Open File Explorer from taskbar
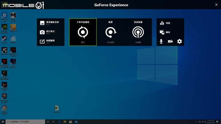The width and height of the screenshot is (221, 124). [x=65, y=122]
